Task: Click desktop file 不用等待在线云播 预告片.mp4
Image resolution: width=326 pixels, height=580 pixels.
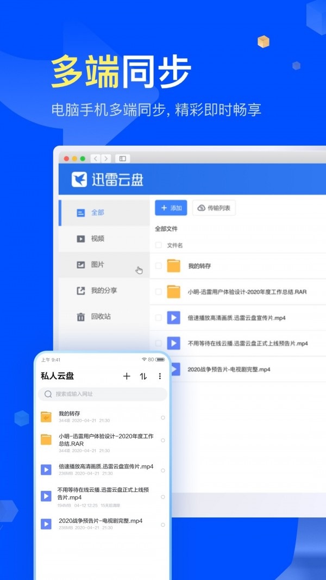Action: click(248, 343)
